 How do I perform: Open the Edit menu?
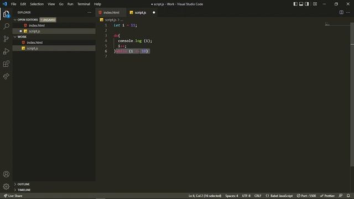(23, 4)
